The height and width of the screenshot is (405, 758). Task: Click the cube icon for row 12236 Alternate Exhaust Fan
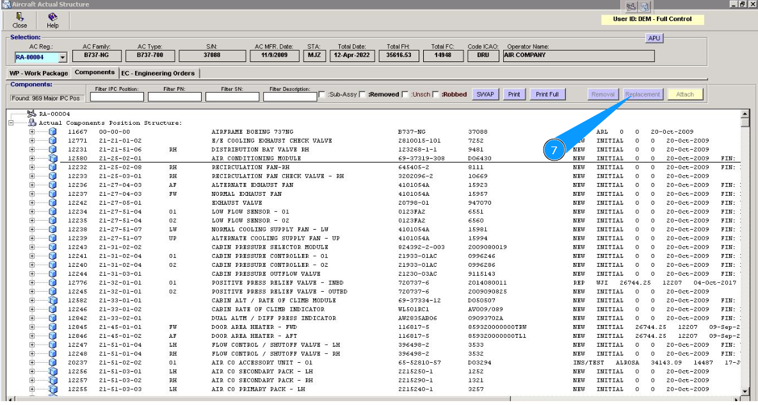point(52,185)
